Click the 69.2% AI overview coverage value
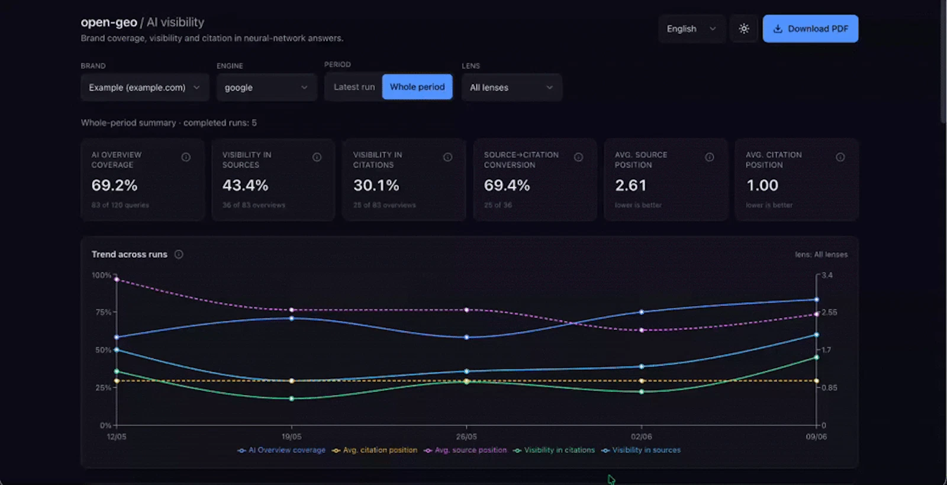The height and width of the screenshot is (485, 947). (x=114, y=185)
